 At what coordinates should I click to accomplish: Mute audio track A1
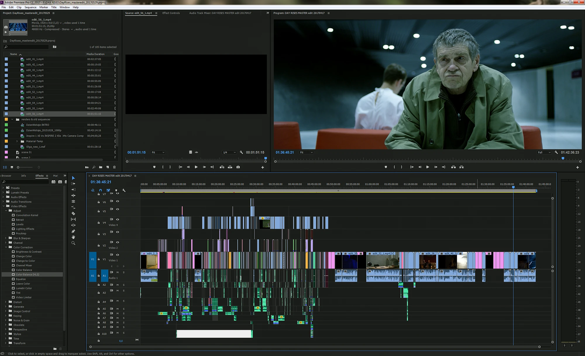point(118,272)
